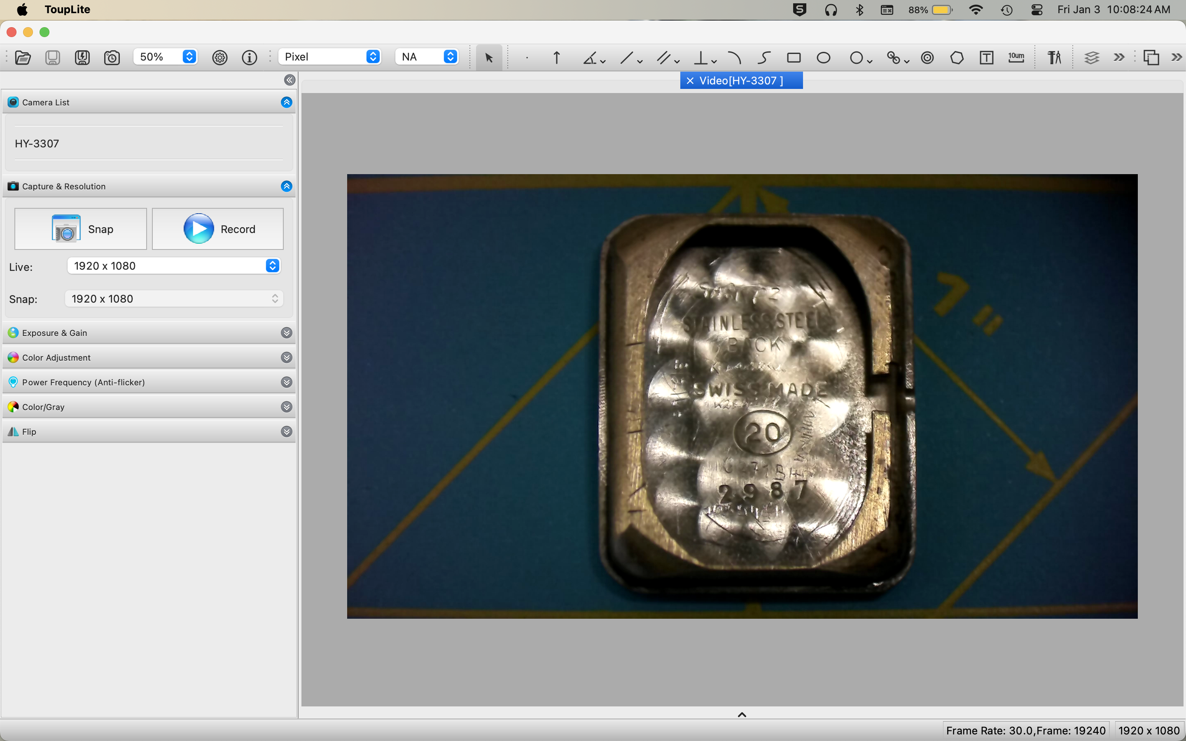1186x741 pixels.
Task: Open the angle tool variant dropdown arrow
Action: click(x=603, y=61)
